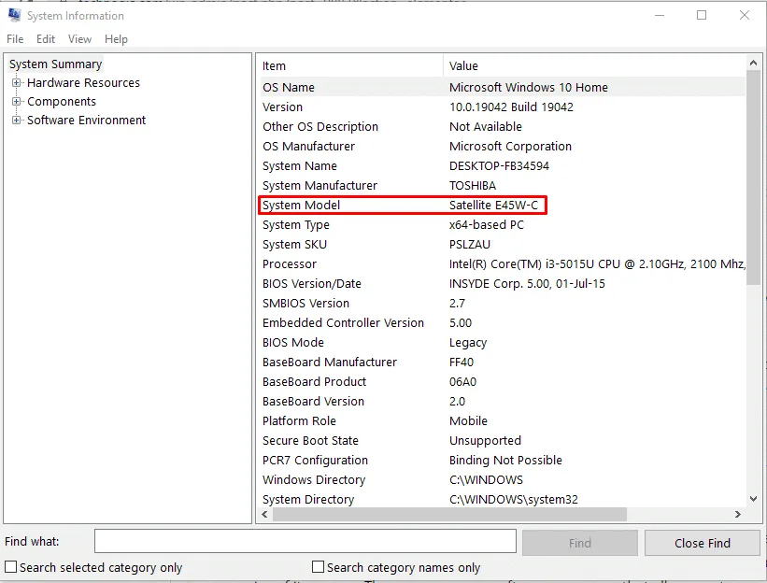Viewport: 767px width, 583px height.
Task: Select the PCR7 Configuration row
Action: (503, 461)
